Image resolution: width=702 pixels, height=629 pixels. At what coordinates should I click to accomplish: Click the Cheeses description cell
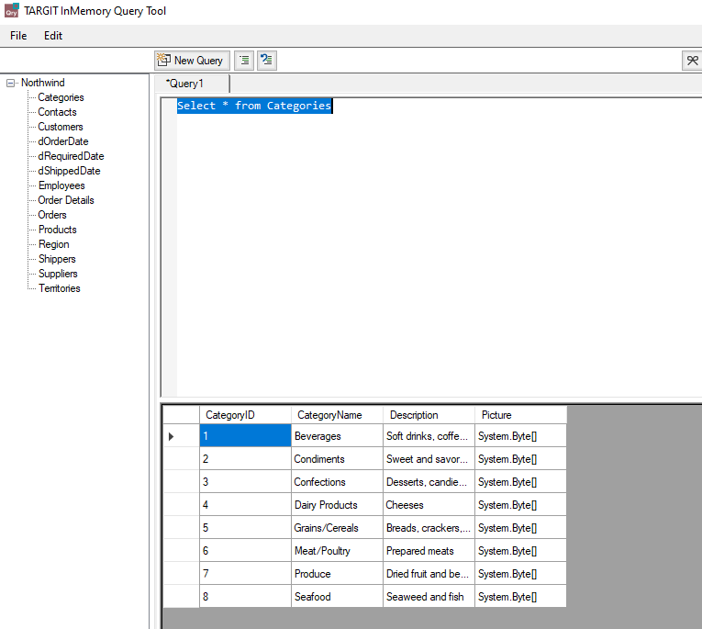click(429, 505)
